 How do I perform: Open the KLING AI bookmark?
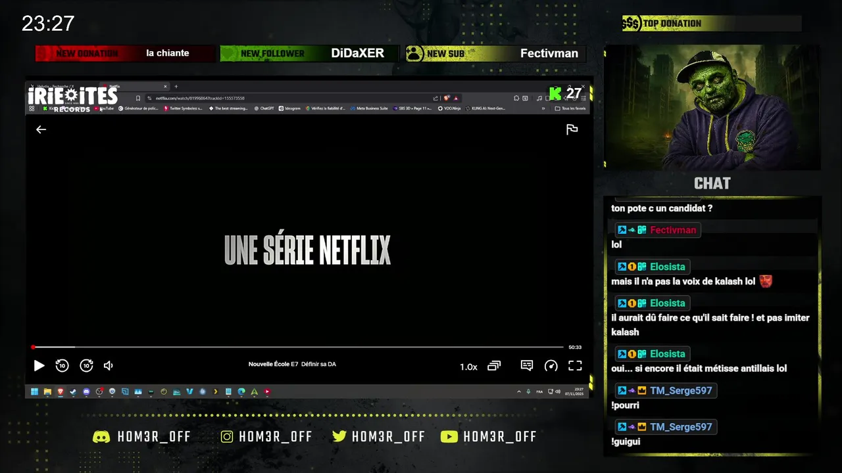coord(485,108)
